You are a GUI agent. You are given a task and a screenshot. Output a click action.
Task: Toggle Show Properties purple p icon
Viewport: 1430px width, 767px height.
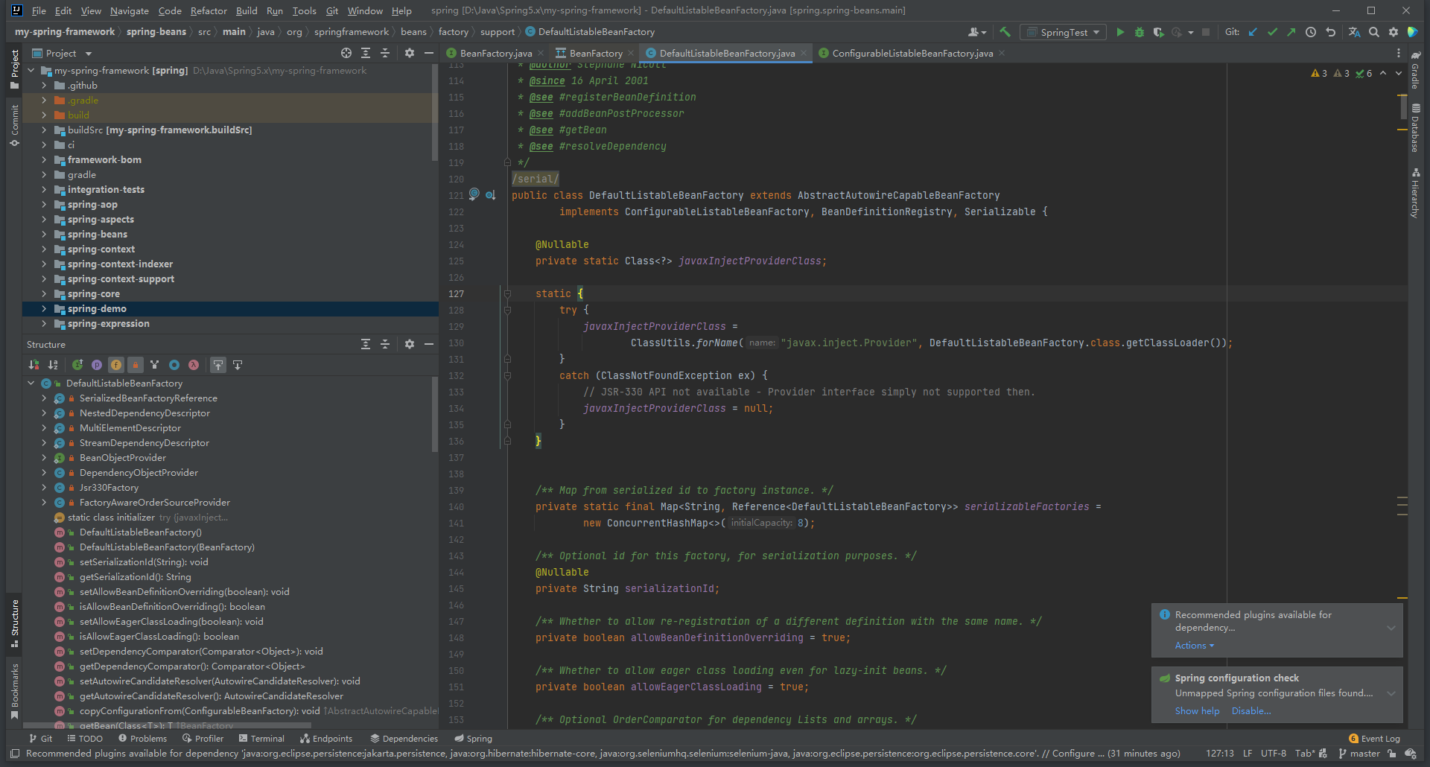[97, 365]
